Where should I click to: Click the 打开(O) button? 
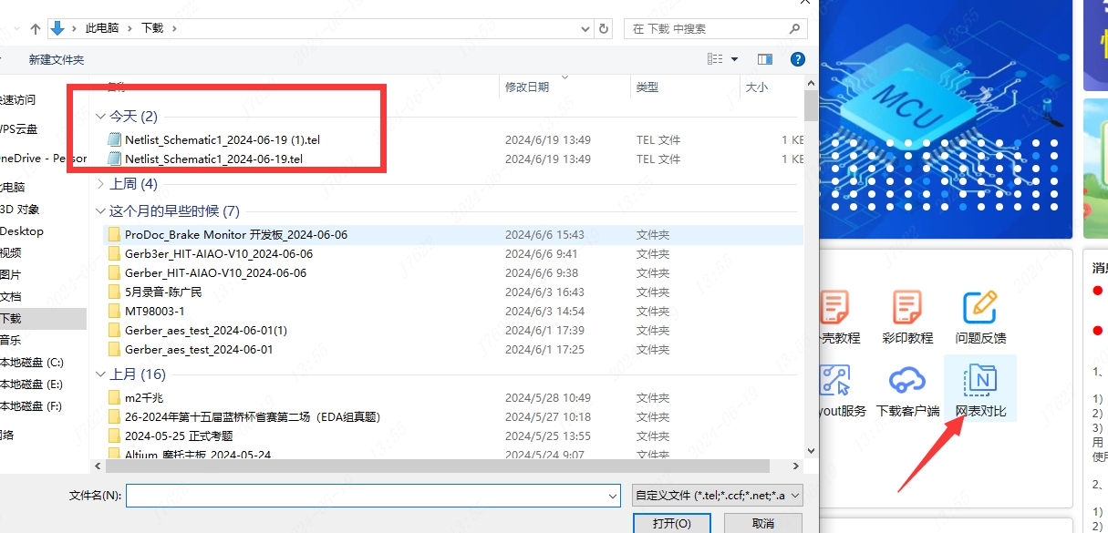671,523
